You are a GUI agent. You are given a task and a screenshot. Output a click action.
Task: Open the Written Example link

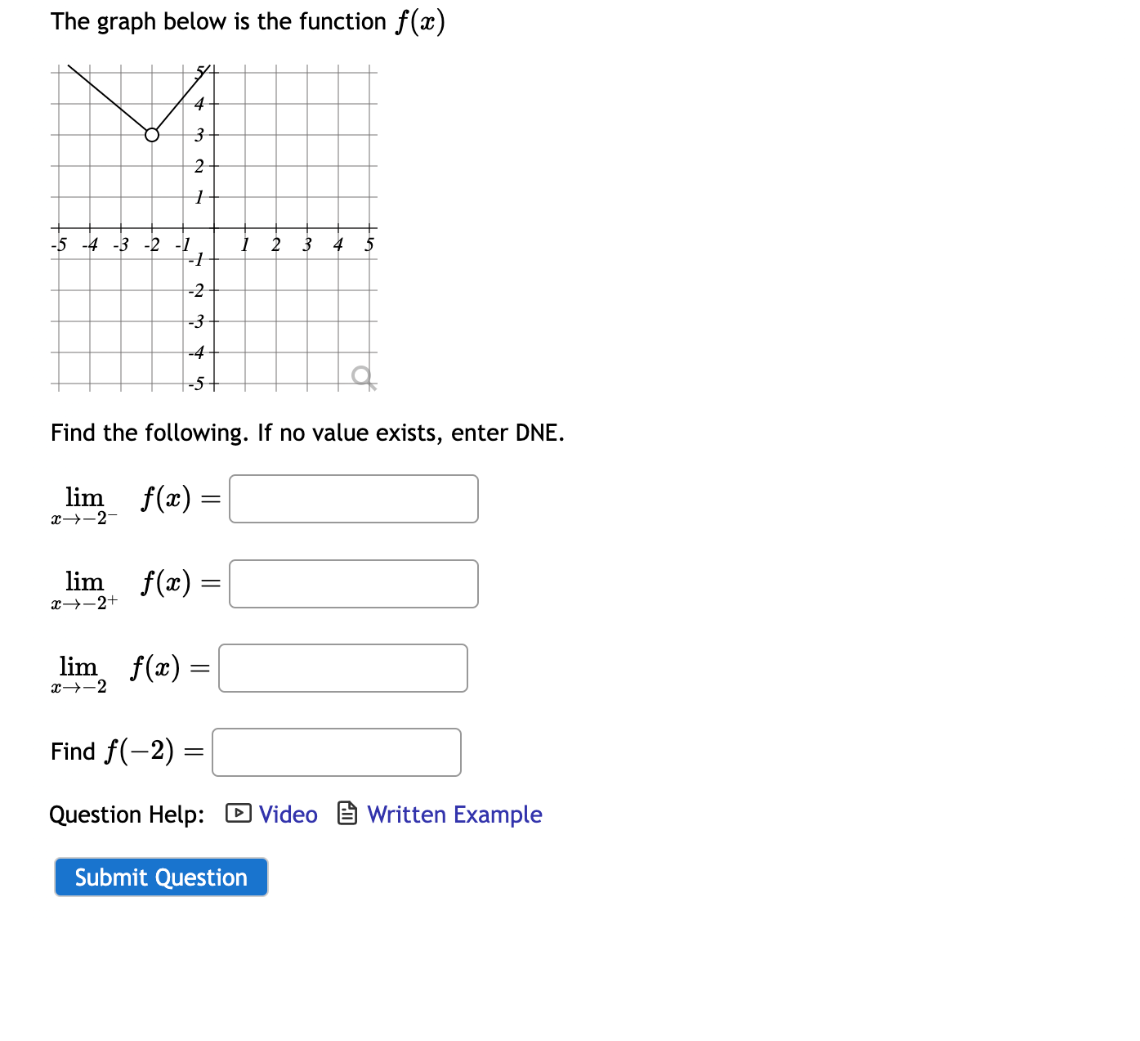click(x=454, y=814)
